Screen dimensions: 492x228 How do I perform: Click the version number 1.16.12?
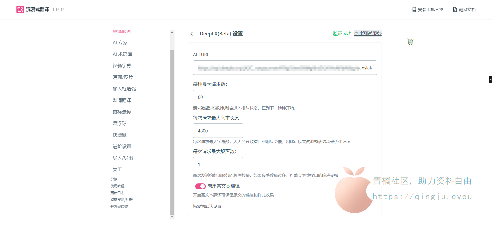click(58, 10)
